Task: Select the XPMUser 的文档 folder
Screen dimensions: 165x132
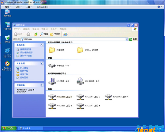Action: coord(88,50)
